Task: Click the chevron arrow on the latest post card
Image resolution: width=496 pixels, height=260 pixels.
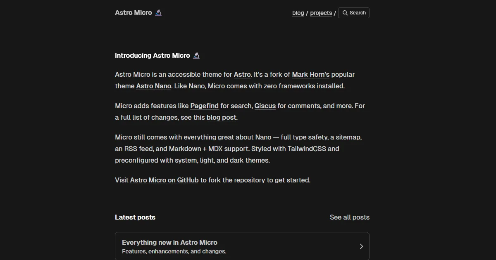Action: coord(361,246)
